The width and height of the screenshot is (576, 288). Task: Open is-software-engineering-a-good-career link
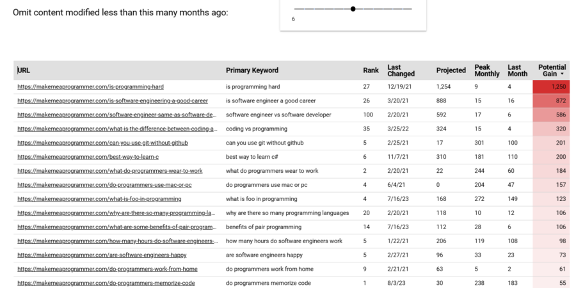click(113, 100)
